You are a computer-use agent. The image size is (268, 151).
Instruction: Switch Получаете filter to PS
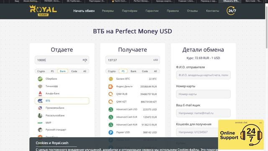(x=123, y=71)
